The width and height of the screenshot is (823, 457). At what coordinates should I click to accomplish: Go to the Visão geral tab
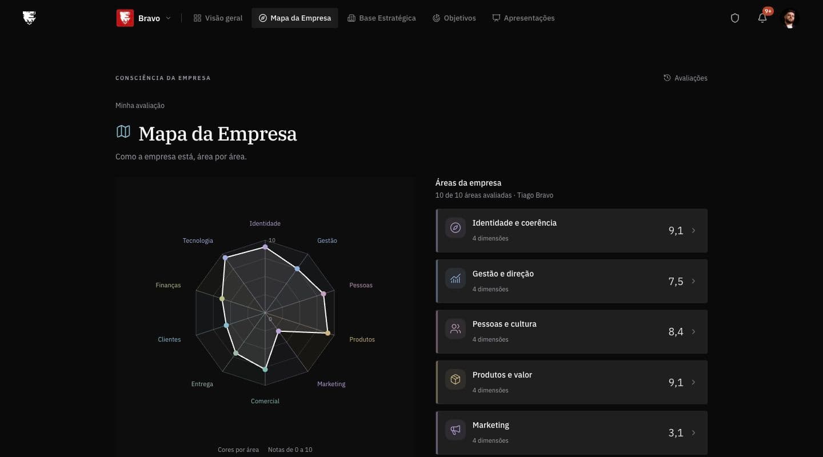click(218, 18)
